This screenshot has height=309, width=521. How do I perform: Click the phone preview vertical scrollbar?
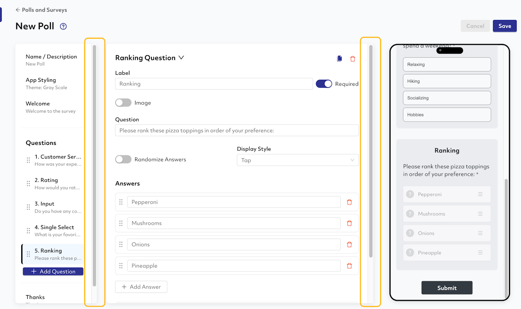tap(506, 238)
